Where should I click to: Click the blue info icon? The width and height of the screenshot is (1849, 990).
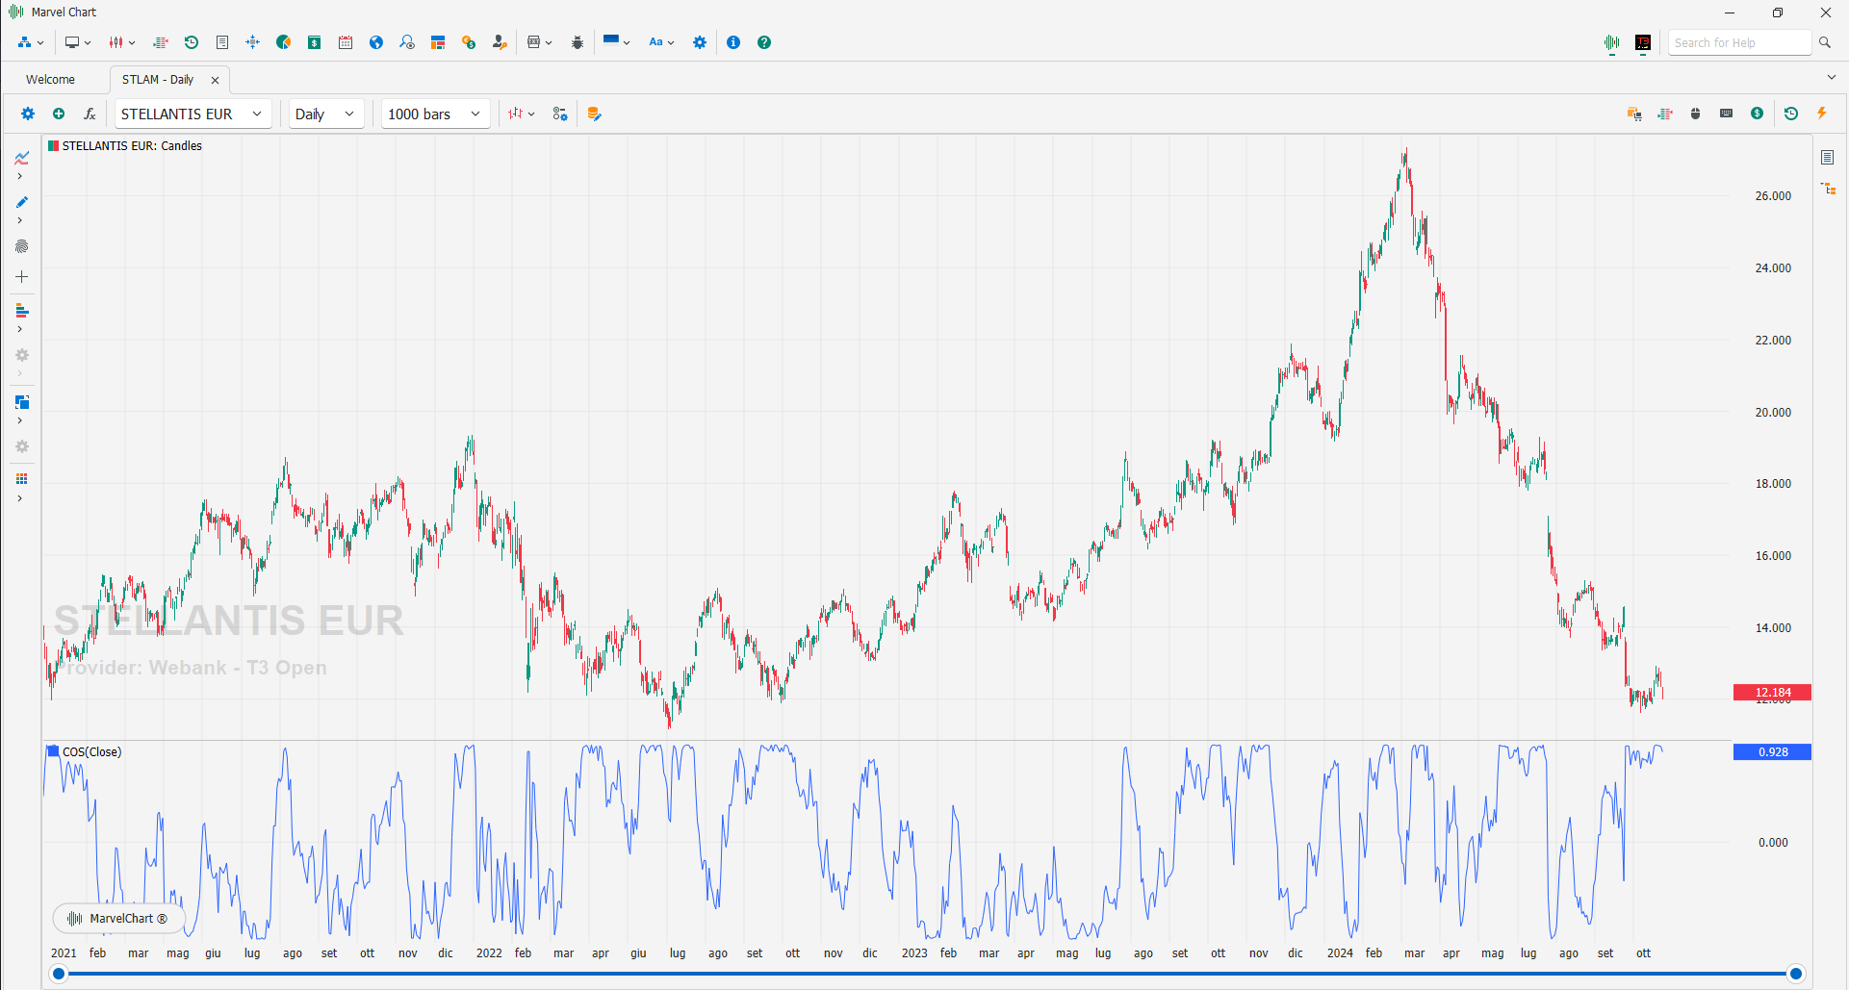[733, 42]
